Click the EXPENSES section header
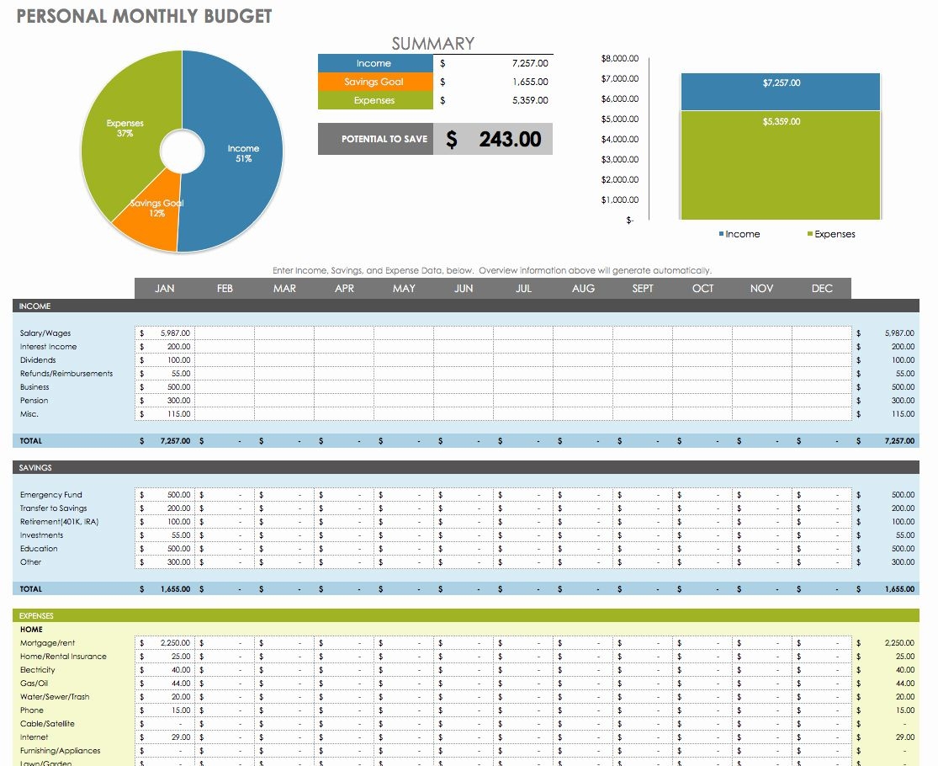The width and height of the screenshot is (938, 766). (465, 616)
